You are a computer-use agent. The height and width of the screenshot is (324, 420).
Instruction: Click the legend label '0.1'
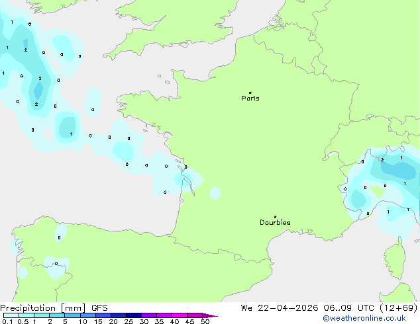tap(7, 321)
